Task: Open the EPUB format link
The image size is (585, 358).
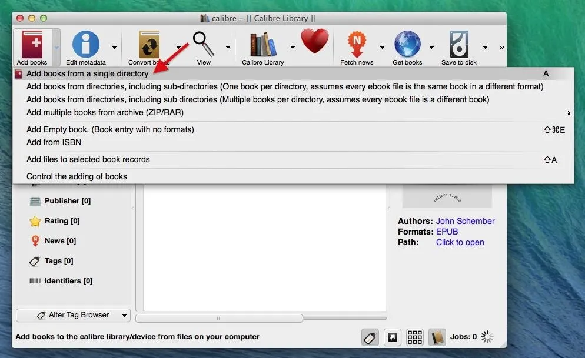Action: click(447, 232)
